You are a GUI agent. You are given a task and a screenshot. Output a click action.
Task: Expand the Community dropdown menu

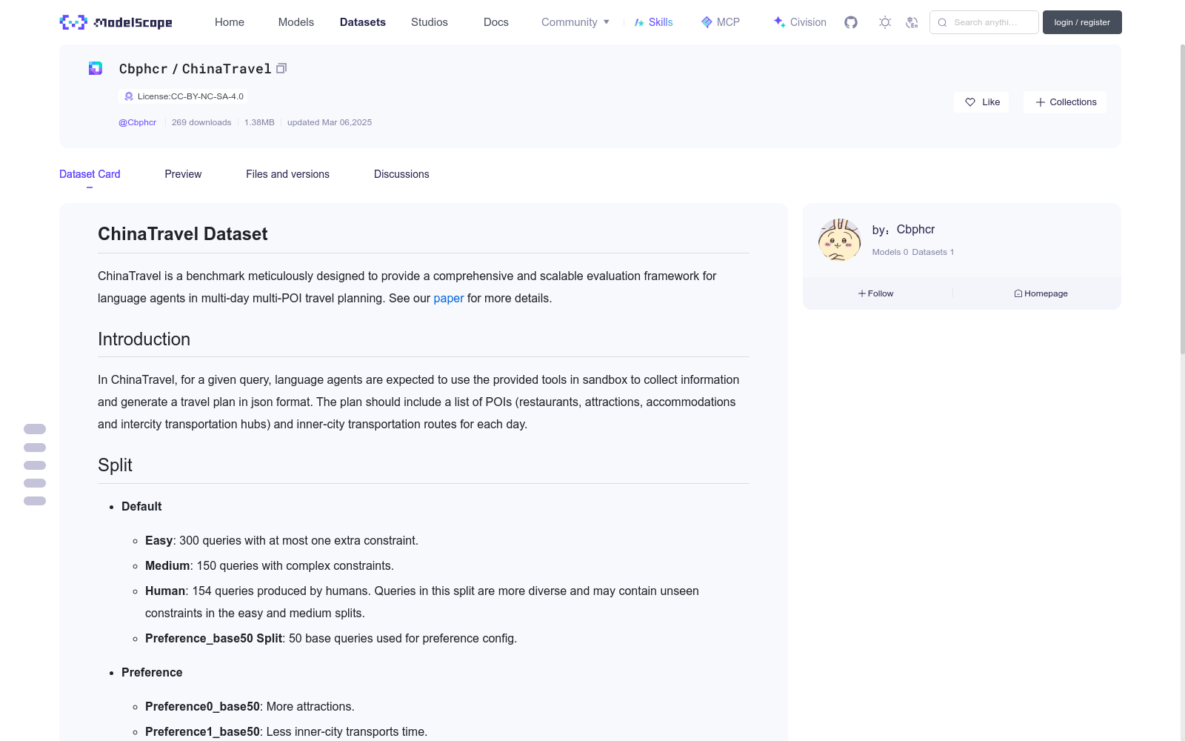[x=575, y=22]
